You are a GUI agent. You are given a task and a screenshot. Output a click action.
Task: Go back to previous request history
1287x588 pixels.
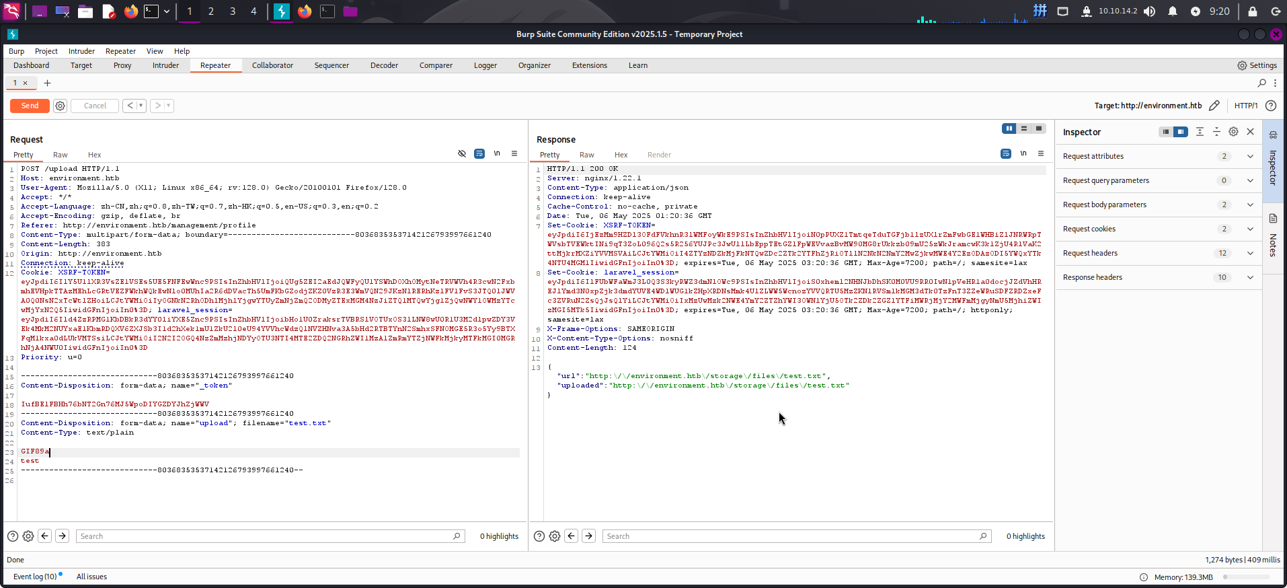130,106
